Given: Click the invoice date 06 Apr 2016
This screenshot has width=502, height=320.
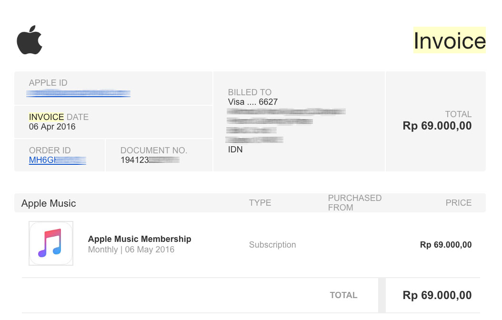Looking at the screenshot, I should [x=52, y=127].
